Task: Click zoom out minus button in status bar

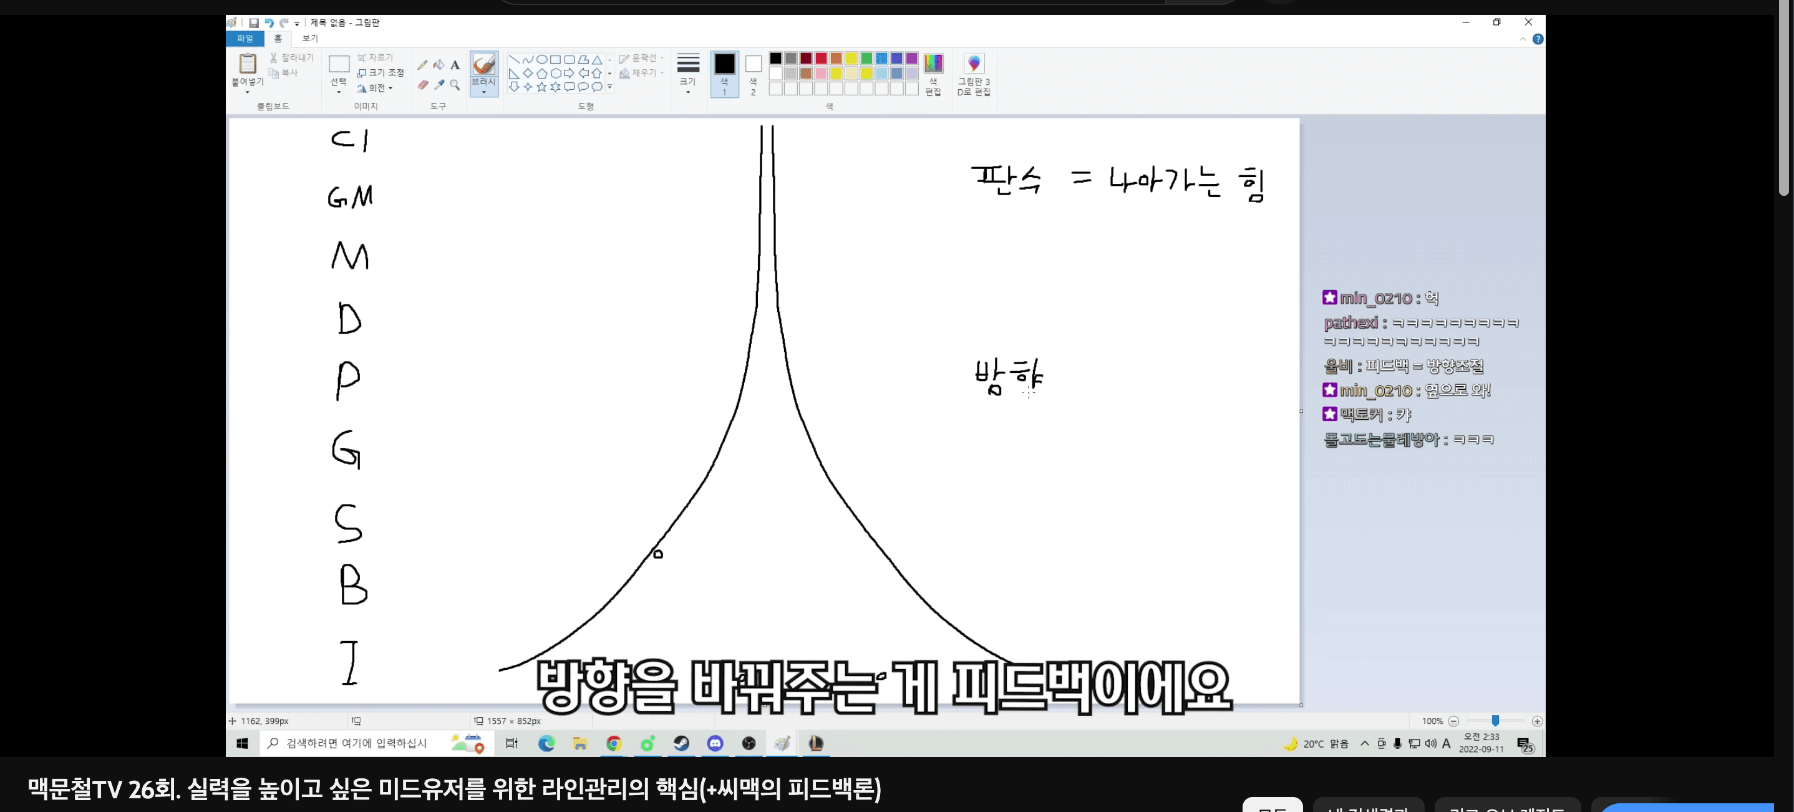Action: click(x=1453, y=722)
